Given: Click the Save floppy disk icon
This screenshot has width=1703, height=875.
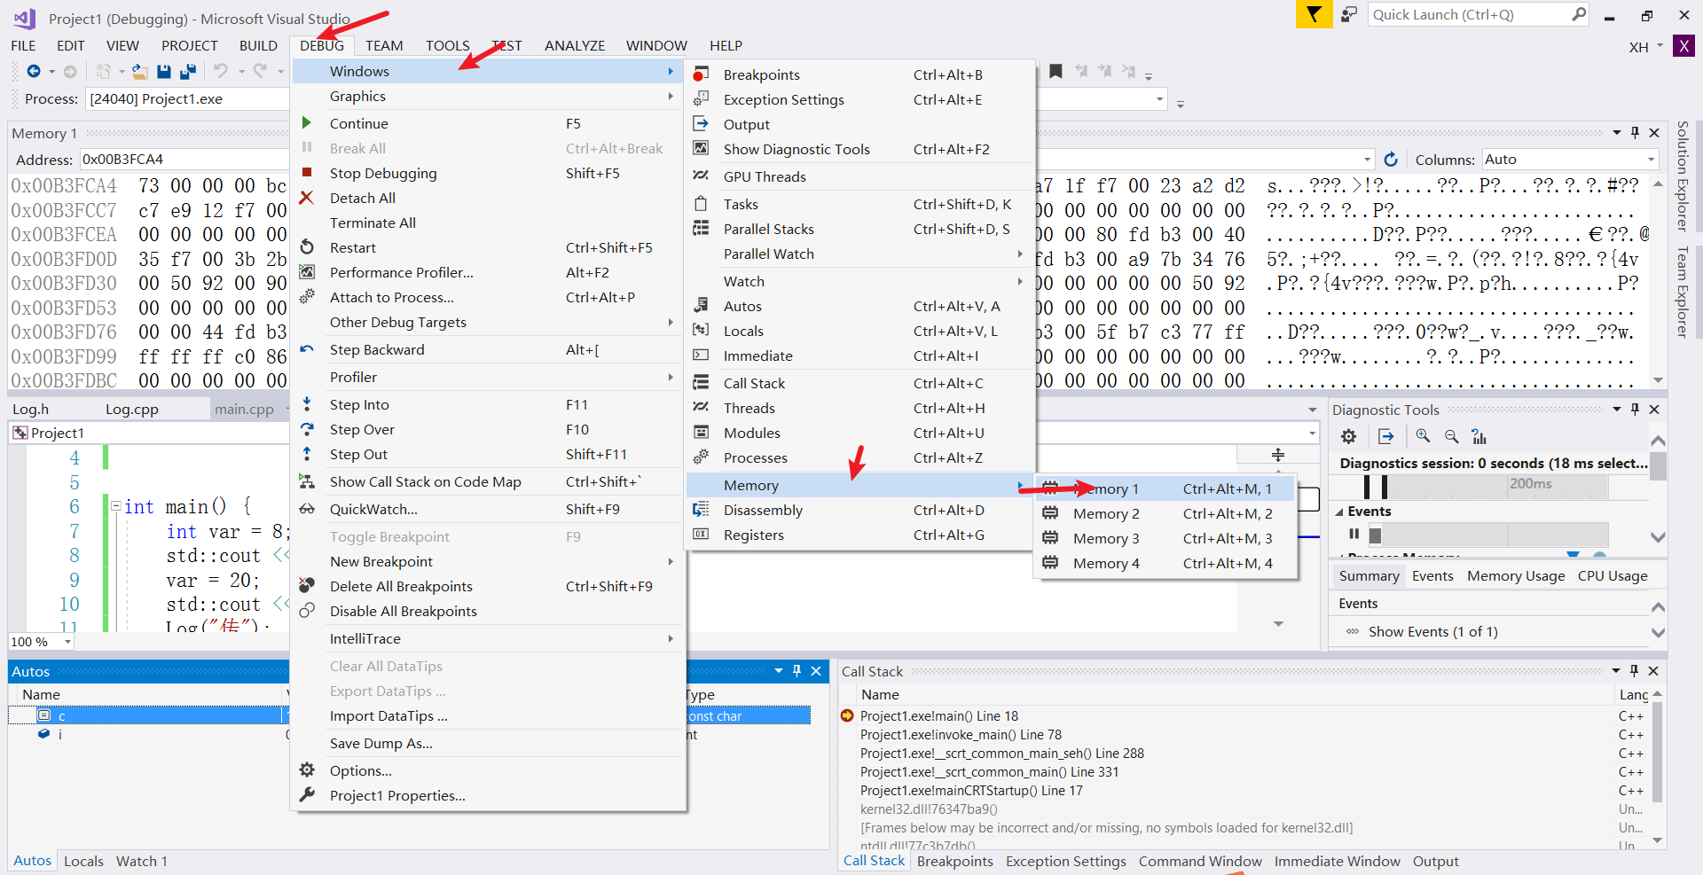Looking at the screenshot, I should coord(164,71).
